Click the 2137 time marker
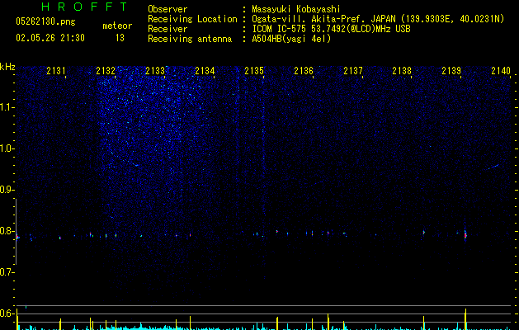This screenshot has width=519, height=330. 353,70
